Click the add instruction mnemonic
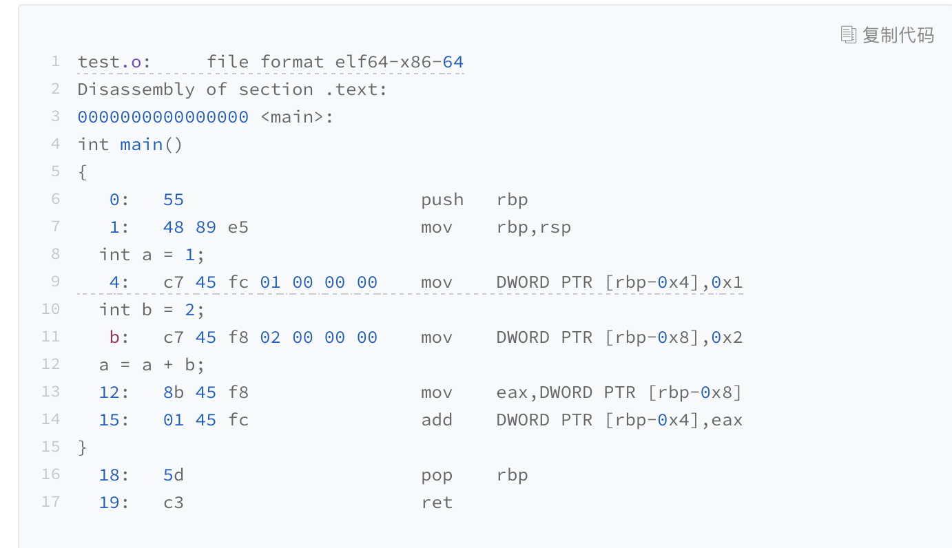The height and width of the screenshot is (548, 952). (437, 420)
